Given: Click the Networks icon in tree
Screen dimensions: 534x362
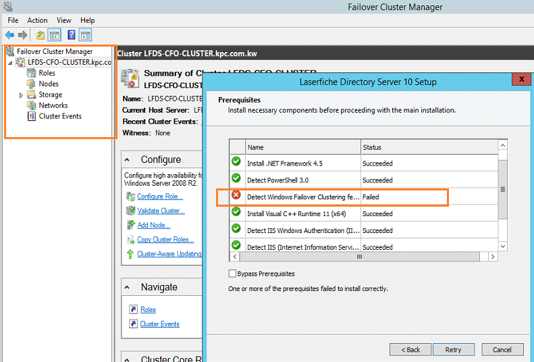Looking at the screenshot, I should tap(31, 105).
